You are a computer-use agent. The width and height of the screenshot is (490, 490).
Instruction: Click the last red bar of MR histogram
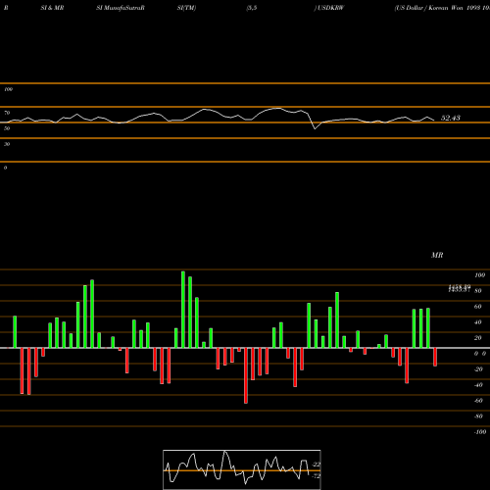[x=435, y=357]
